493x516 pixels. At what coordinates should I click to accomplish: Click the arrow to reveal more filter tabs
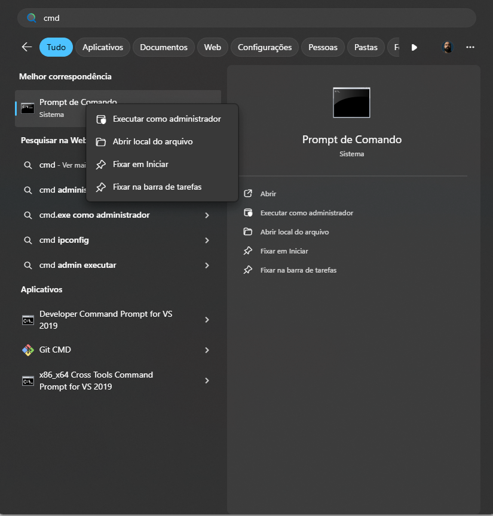coord(414,47)
